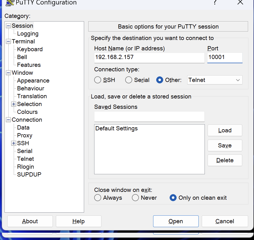Select the Serial connection type option
The image size is (254, 240).
[129, 80]
